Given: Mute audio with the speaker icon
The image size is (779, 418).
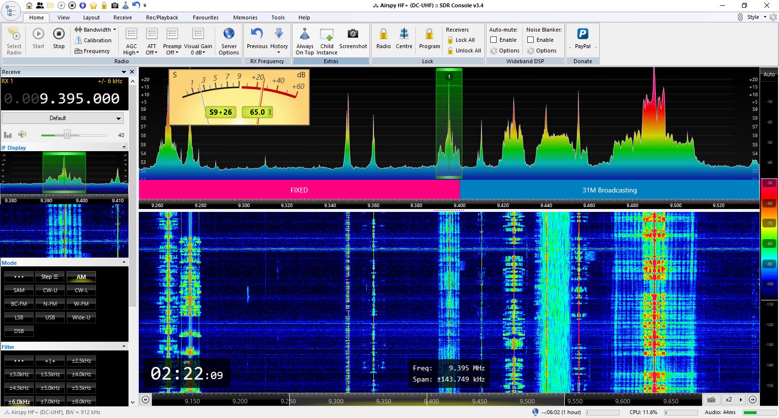Looking at the screenshot, I should (x=22, y=135).
